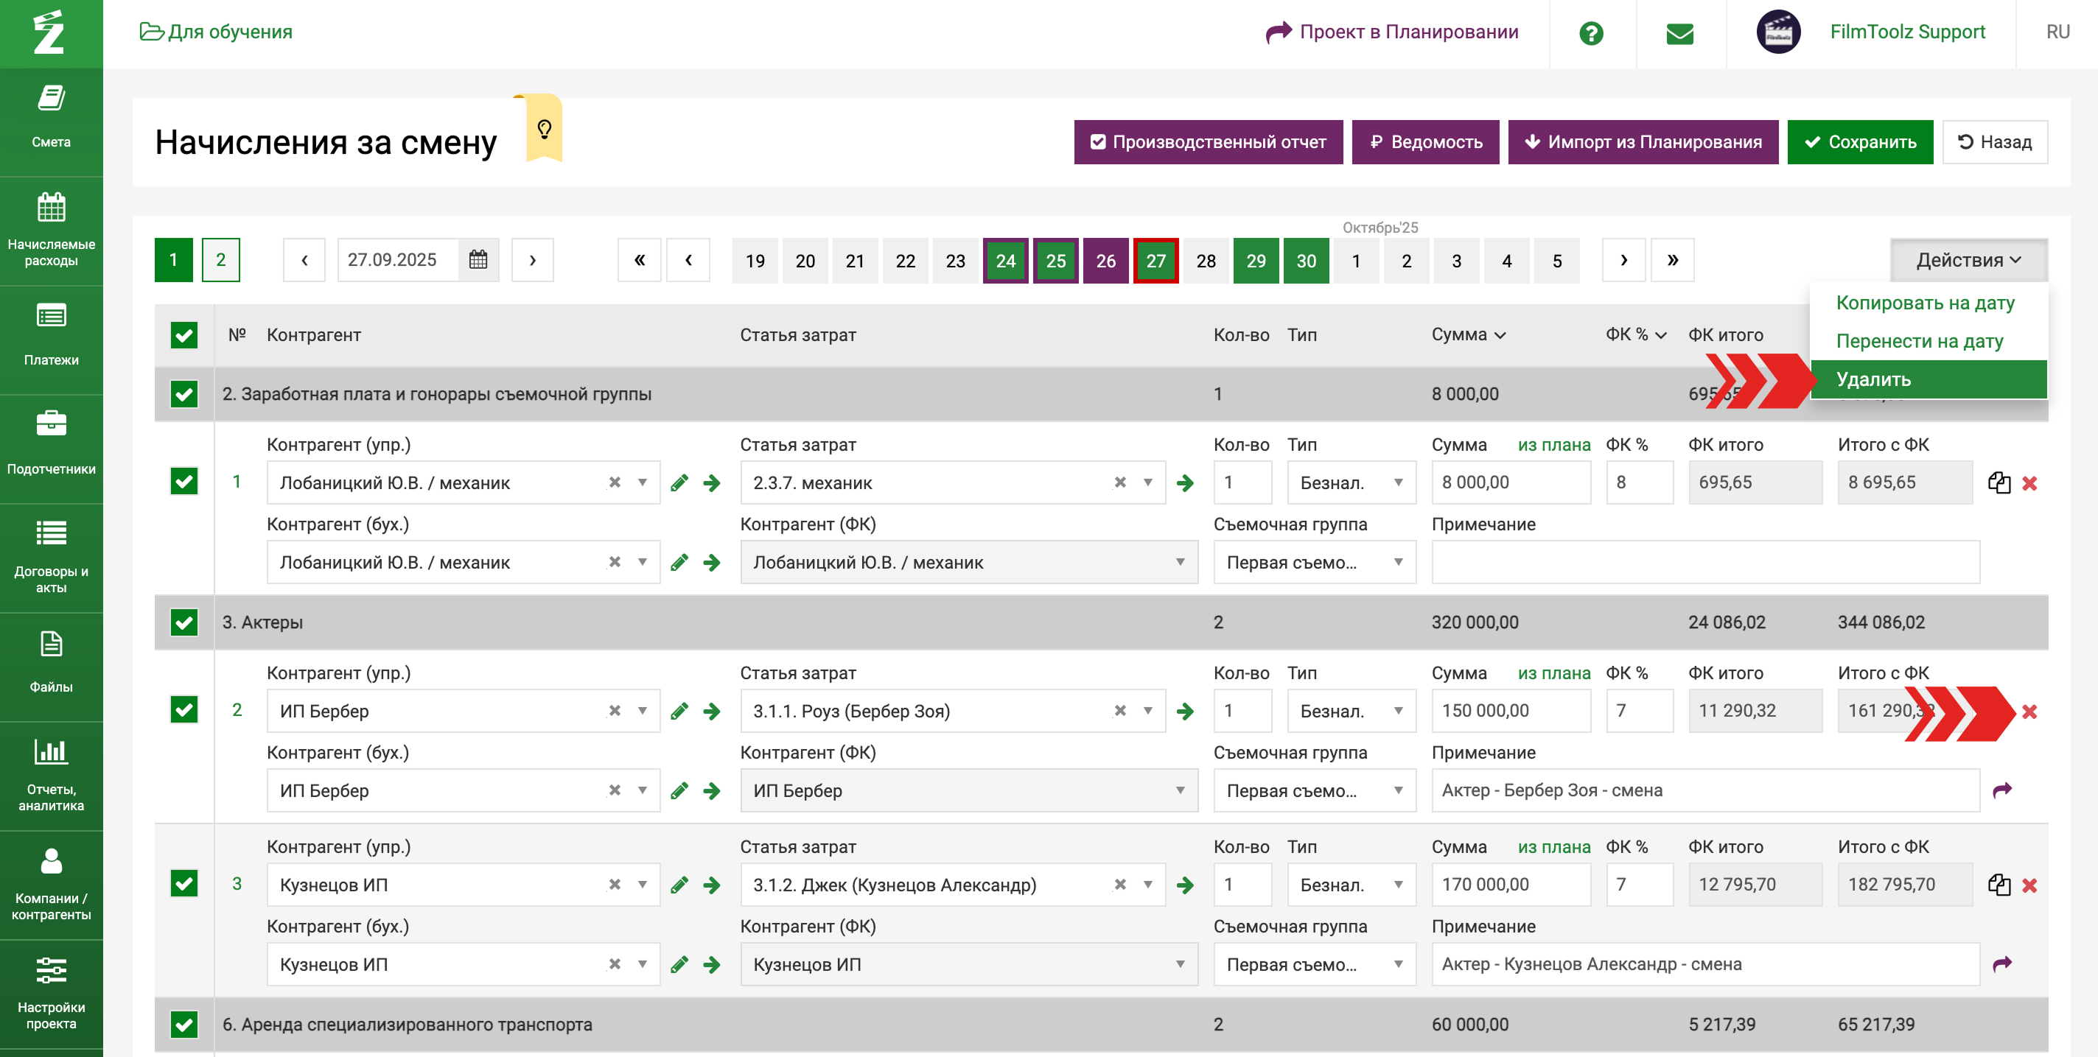The width and height of the screenshot is (2098, 1057).
Task: Click the calendar icon beside the date field
Action: [478, 260]
